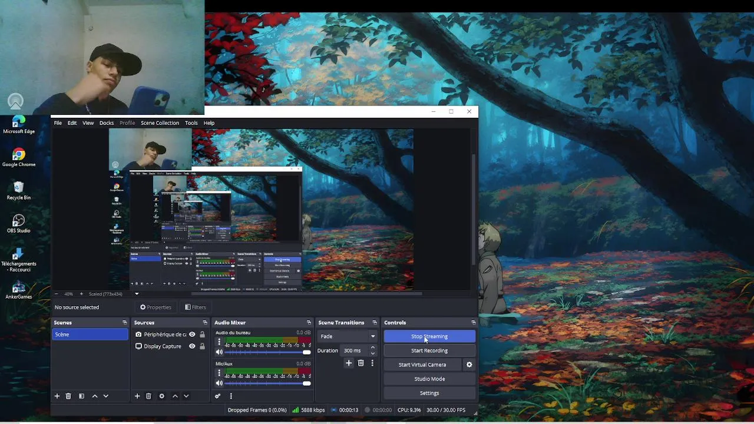Screen dimensions: 754x424
Task: Remove source with trash icon in Sources
Action: pyautogui.click(x=148, y=396)
